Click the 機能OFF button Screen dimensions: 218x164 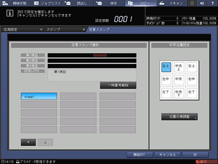(x=140, y=155)
